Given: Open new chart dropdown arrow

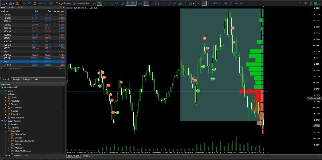Looking at the screenshot, I should tap(7, 3).
